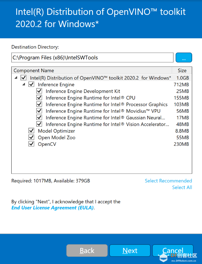Image resolution: width=202 pixels, height=264 pixels.
Task: Click the 55MB size of Open Model Zoo
Action: (183, 137)
